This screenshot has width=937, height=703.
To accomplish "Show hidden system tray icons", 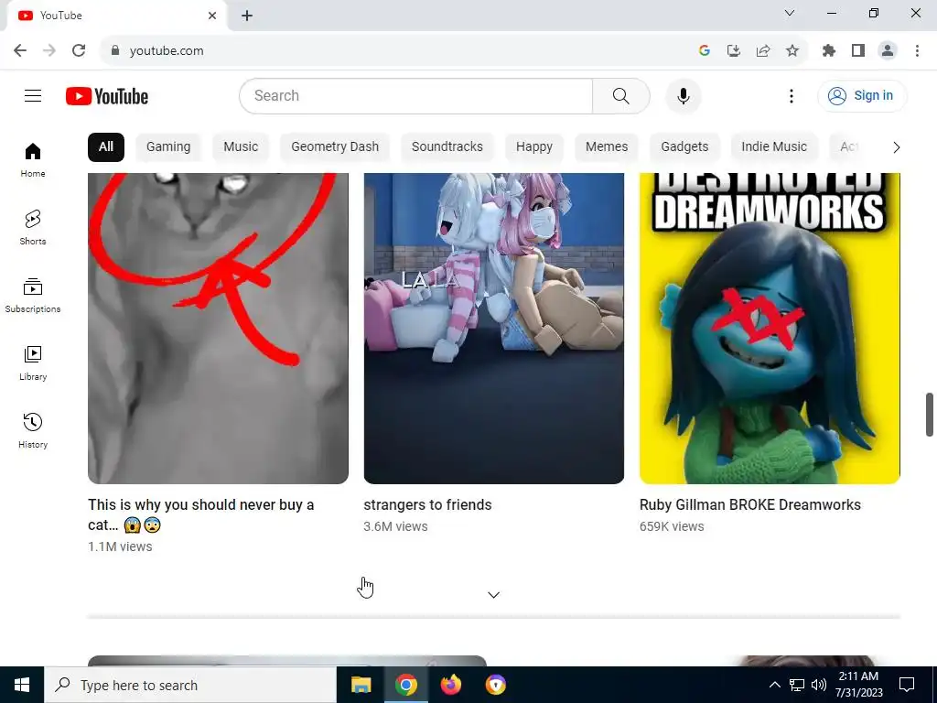I will pos(774,685).
